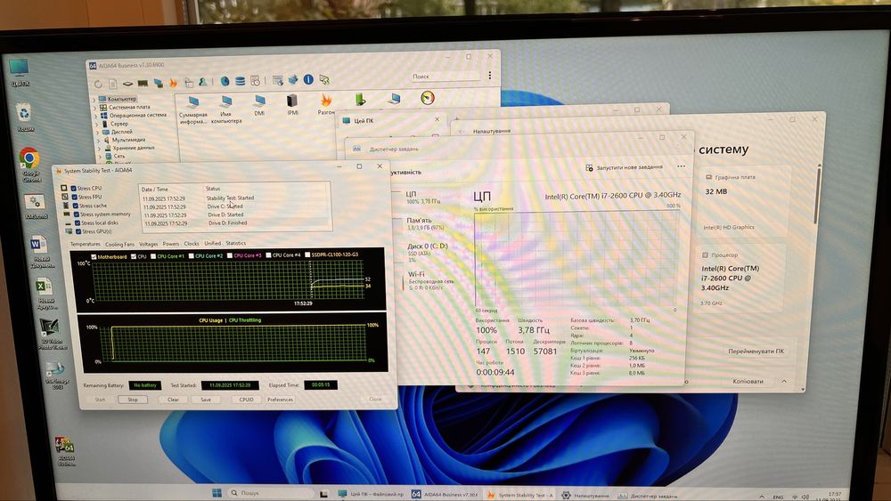Screen dimensions: 891x501
Task: Open AIDA64 three-dot options menu
Action: coord(490,75)
